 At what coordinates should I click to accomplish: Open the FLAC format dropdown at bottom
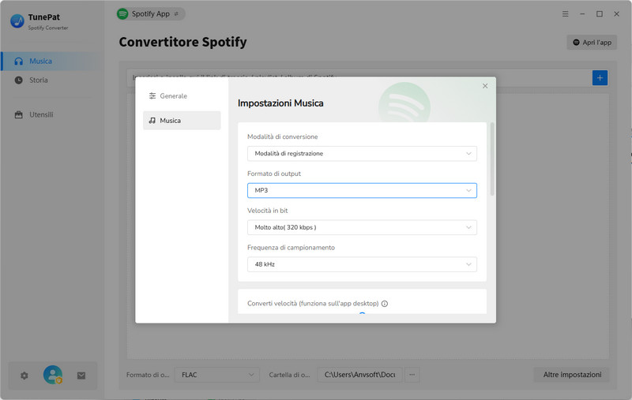pos(216,375)
